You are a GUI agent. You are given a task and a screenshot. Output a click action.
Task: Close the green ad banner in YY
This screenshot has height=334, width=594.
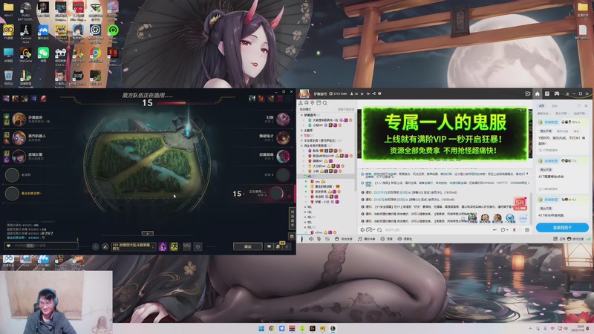pos(524,110)
